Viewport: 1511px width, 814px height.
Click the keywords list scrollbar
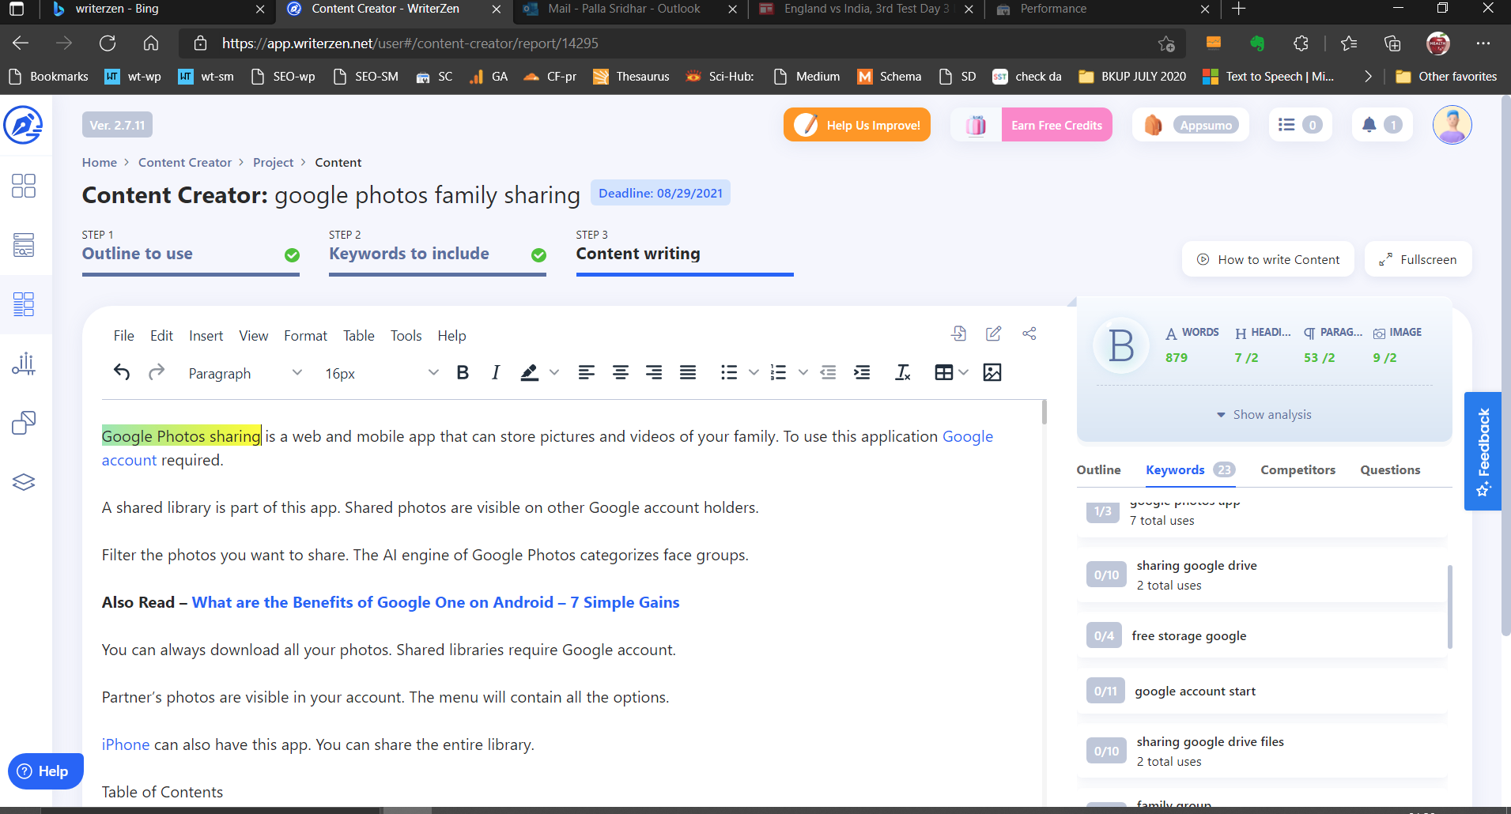[x=1449, y=607]
